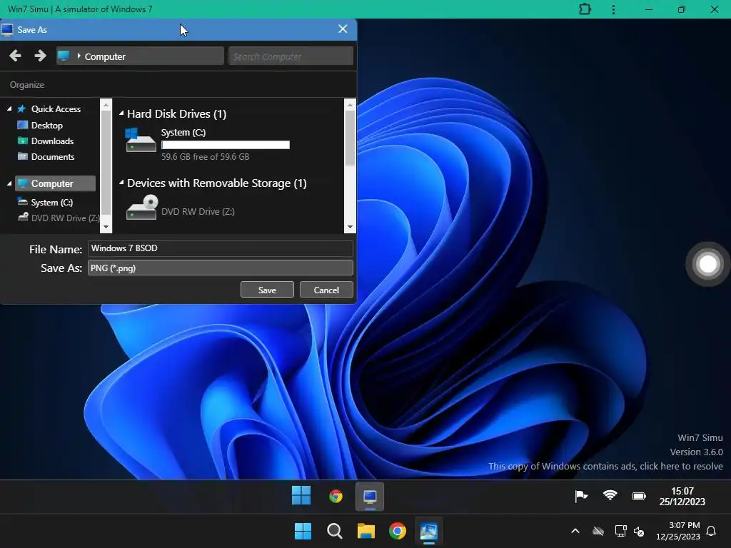Open the Save As file type dropdown

tap(220, 268)
